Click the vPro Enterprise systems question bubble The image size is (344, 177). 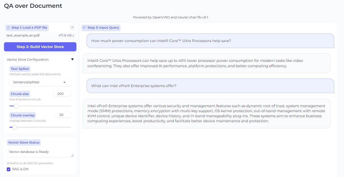pyautogui.click(x=134, y=86)
